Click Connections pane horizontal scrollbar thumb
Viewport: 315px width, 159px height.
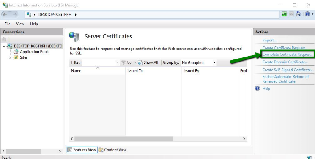tap(23, 151)
